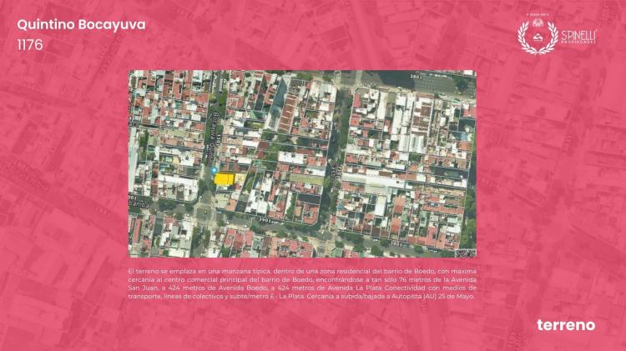626x351 pixels.
Task: Click the description paragraph starting 'El terreno se emplaza'
Action: 302,283
